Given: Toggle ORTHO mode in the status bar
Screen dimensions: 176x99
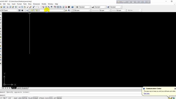Looking at the screenshot, I should (x=25, y=98).
